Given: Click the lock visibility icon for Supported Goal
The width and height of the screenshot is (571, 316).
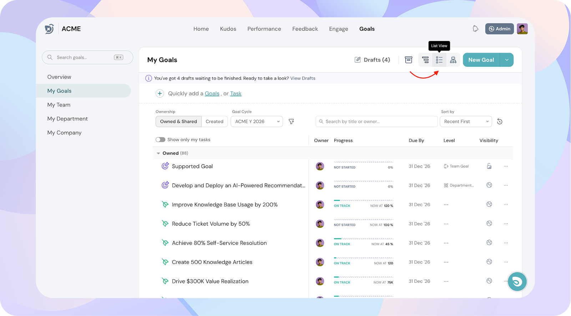Looking at the screenshot, I should tap(489, 166).
